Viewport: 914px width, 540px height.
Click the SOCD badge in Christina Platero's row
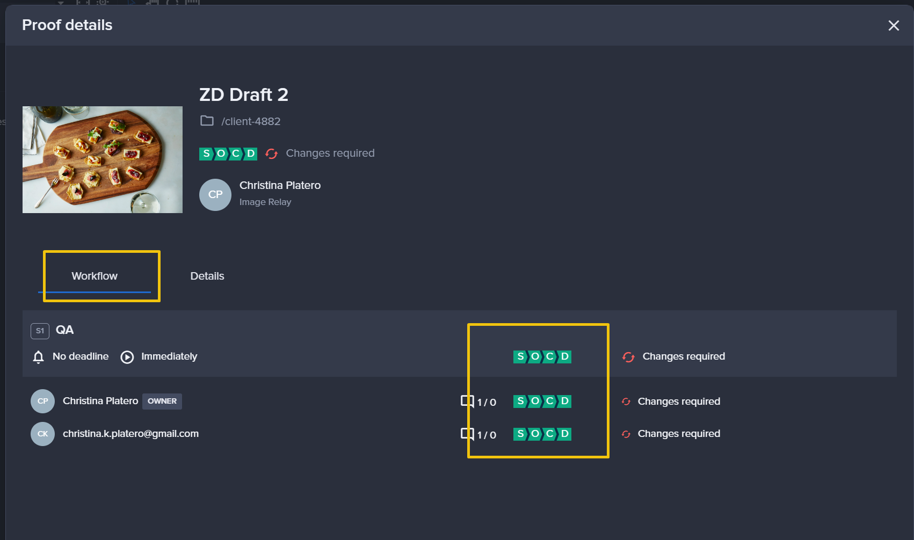click(x=542, y=401)
